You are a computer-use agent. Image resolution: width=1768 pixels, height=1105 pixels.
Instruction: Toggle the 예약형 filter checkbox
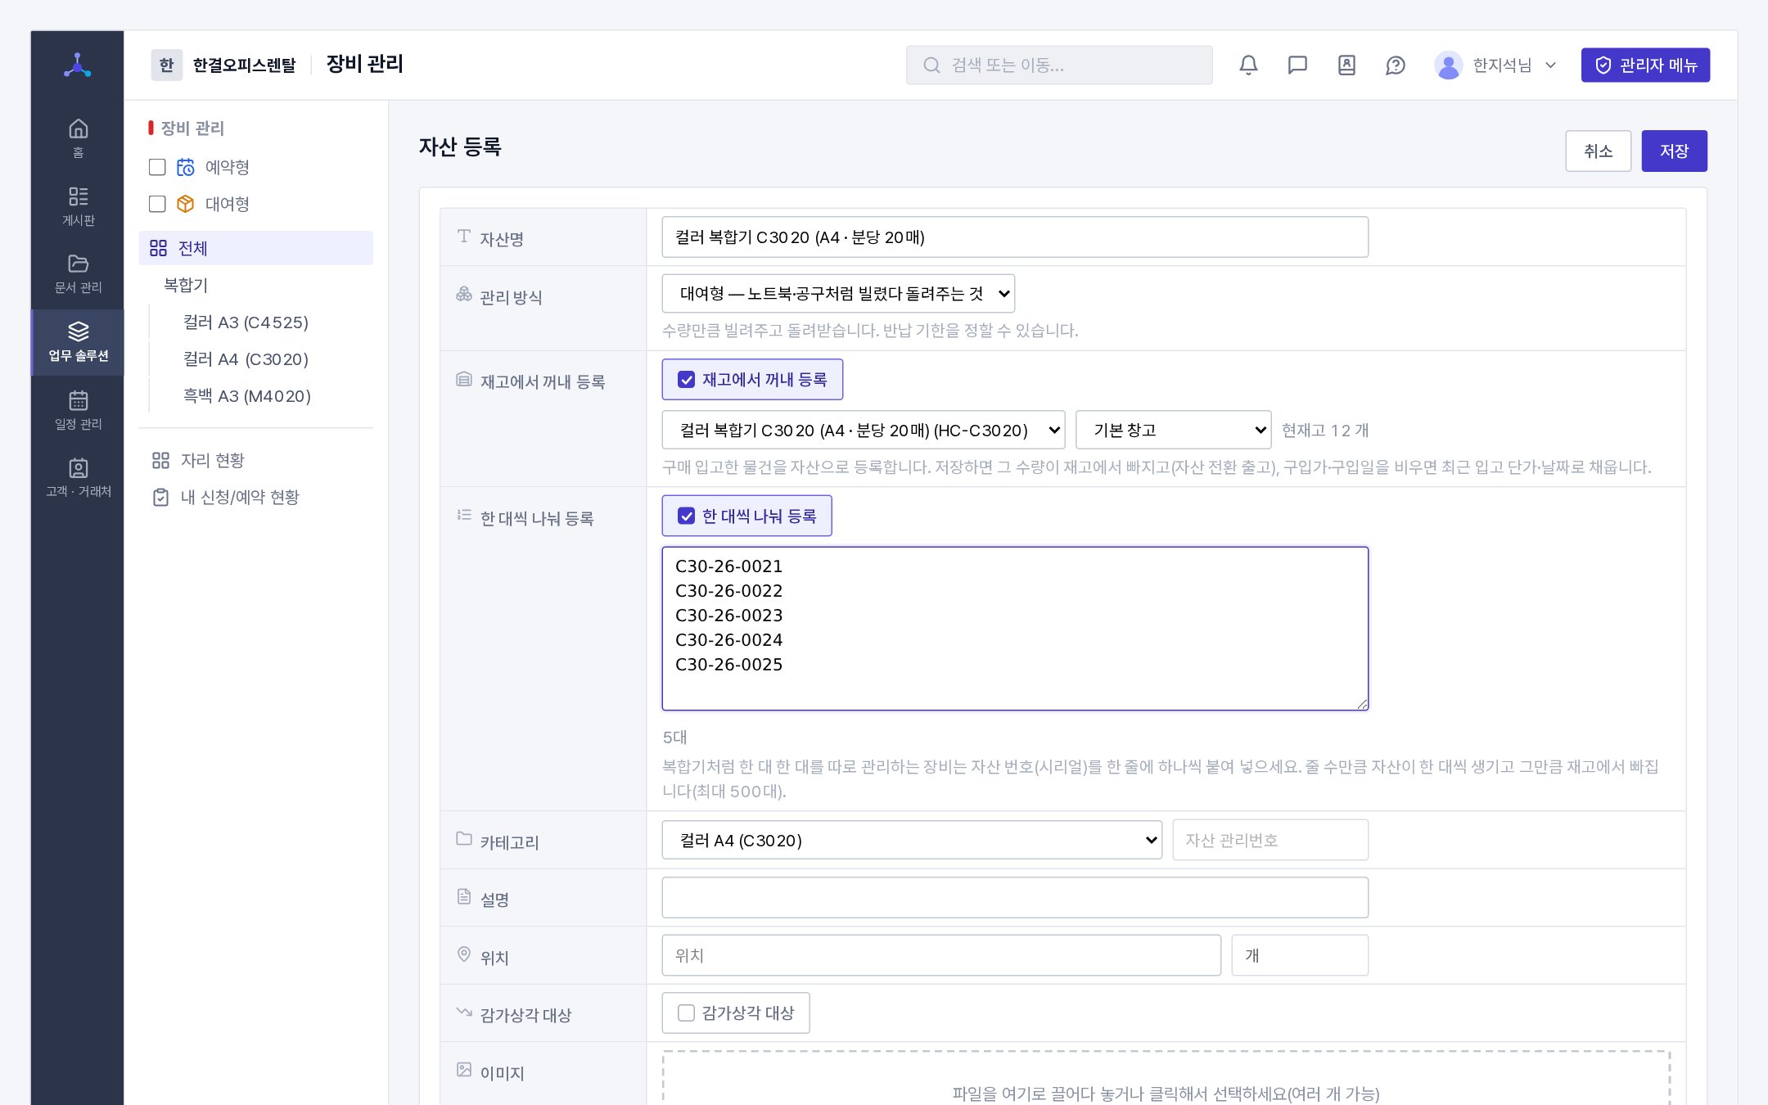click(x=157, y=167)
